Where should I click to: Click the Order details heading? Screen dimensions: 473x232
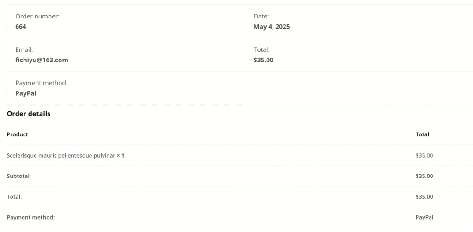[x=29, y=114]
